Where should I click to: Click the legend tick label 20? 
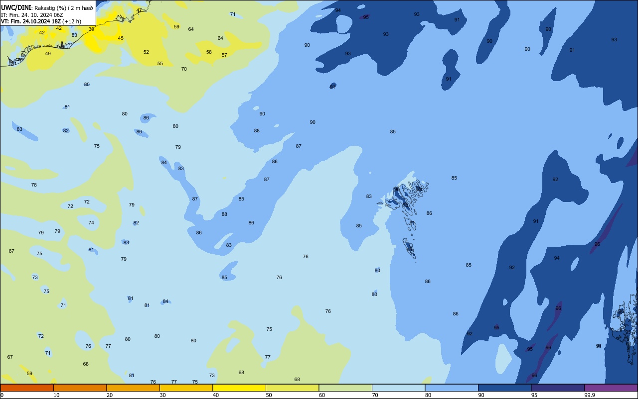tap(110, 395)
